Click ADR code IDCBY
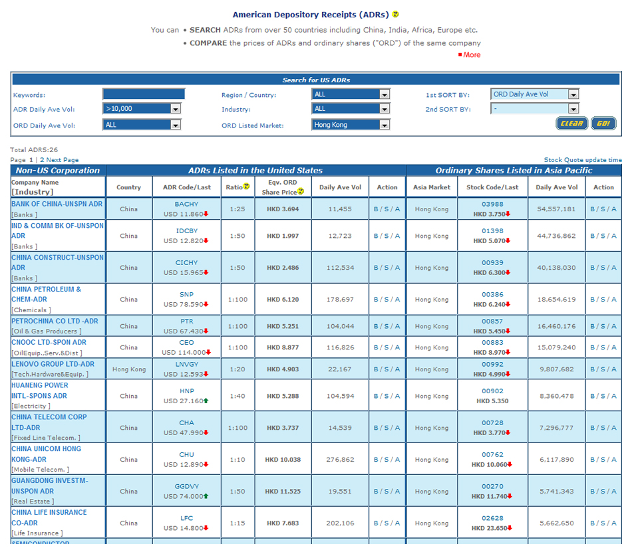This screenshot has height=548, width=632. click(187, 230)
